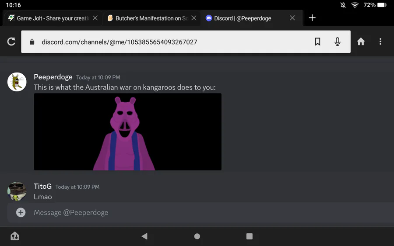Tap the 10:16 clock in status bar
The width and height of the screenshot is (394, 246).
[13, 5]
